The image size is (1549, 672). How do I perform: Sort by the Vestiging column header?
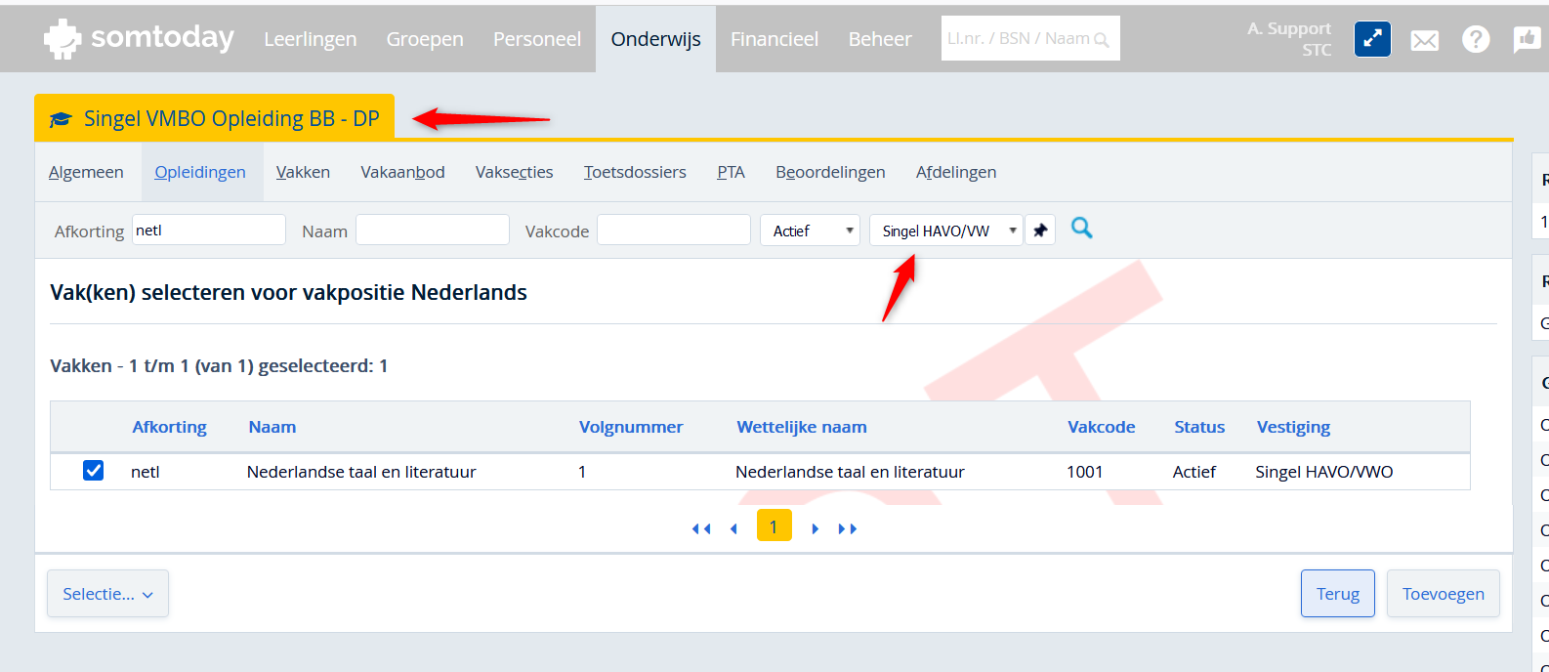1293,427
